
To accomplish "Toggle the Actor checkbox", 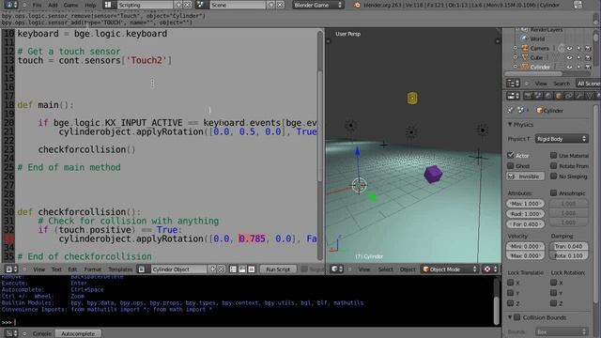I will tap(511, 155).
